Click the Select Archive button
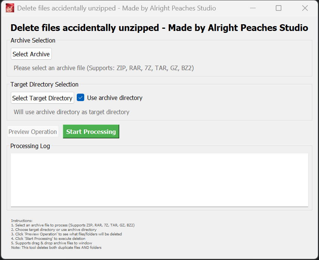 click(x=31, y=54)
